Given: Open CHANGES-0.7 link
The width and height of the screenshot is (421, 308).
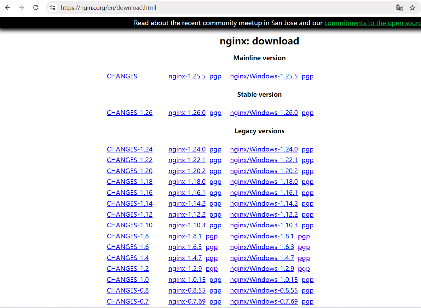Looking at the screenshot, I should click(x=128, y=301).
